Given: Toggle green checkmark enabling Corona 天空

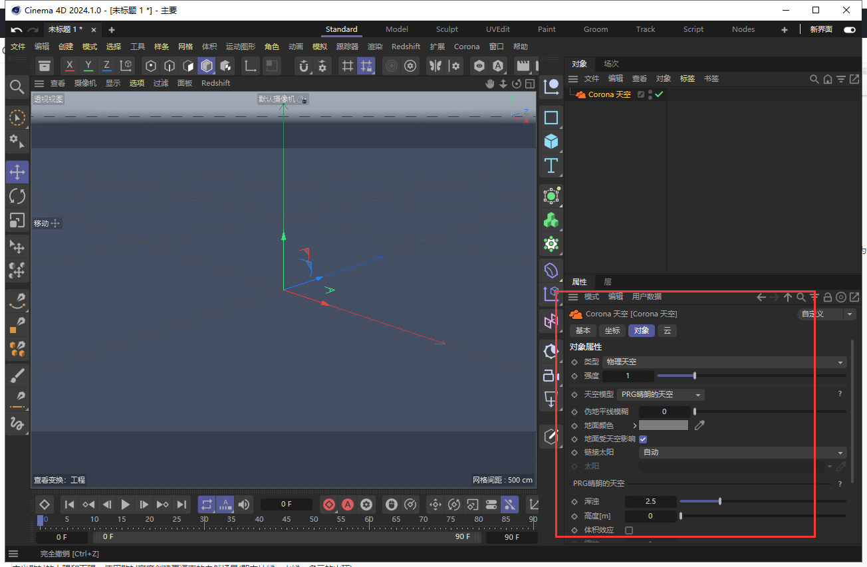Looking at the screenshot, I should [659, 94].
